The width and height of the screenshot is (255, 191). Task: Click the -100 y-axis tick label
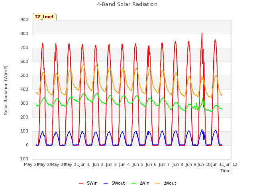pyautogui.click(x=24, y=159)
